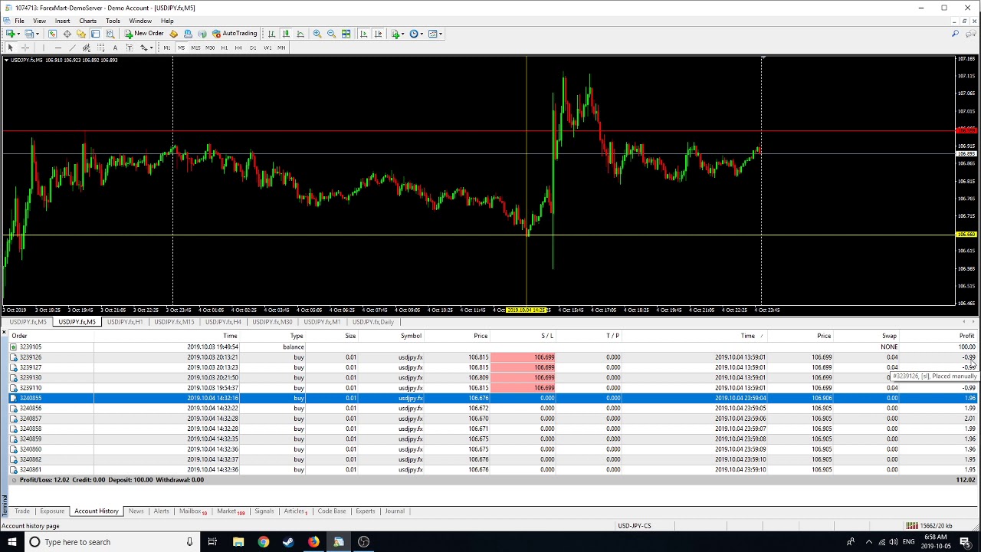The image size is (981, 552).
Task: Open the File menu
Action: point(19,21)
